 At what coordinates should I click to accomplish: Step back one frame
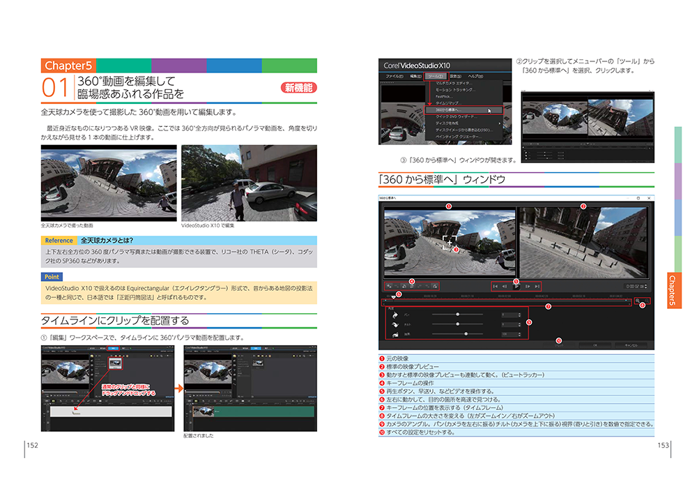click(x=505, y=286)
